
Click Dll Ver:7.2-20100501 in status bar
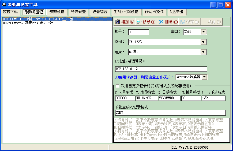pyautogui.click(x=190, y=147)
